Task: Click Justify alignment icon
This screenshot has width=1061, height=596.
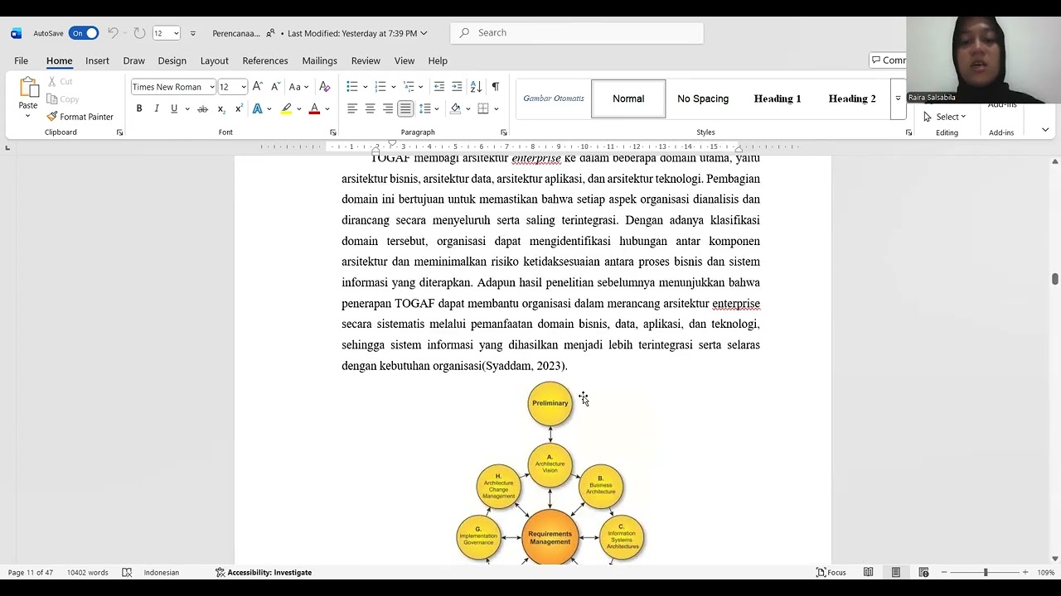Action: [x=405, y=108]
